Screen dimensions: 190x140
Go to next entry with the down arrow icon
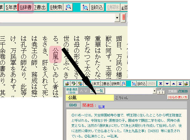click(x=167, y=84)
